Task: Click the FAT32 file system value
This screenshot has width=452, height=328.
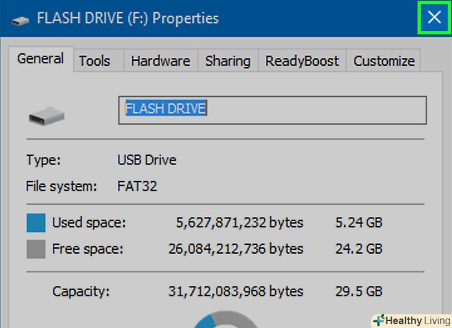Action: pyautogui.click(x=137, y=186)
